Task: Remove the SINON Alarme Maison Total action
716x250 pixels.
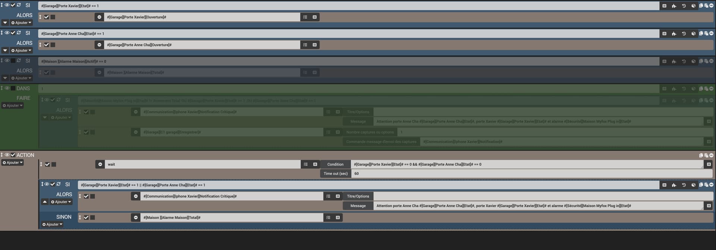Action: [x=136, y=218]
